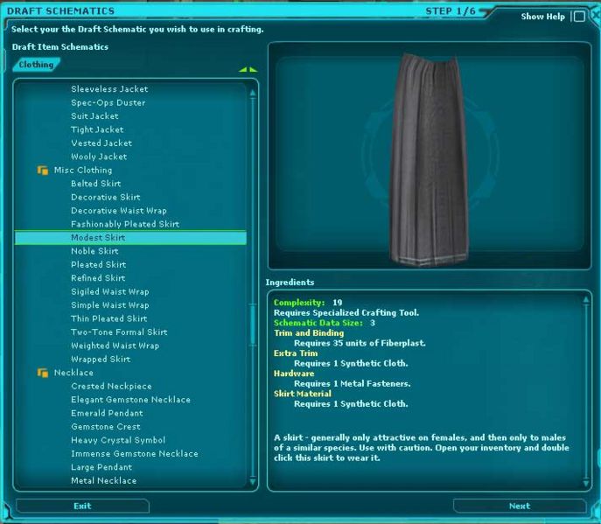
Task: Select the Belted Skirt schematic
Action: click(x=96, y=184)
